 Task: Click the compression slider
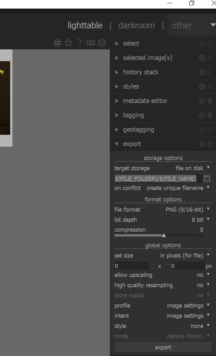(159, 236)
